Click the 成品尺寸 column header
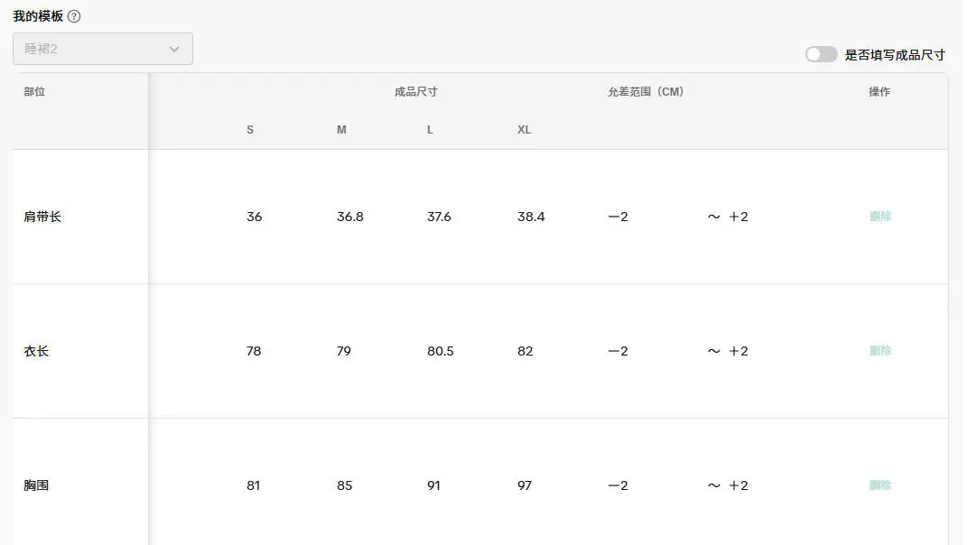 415,92
